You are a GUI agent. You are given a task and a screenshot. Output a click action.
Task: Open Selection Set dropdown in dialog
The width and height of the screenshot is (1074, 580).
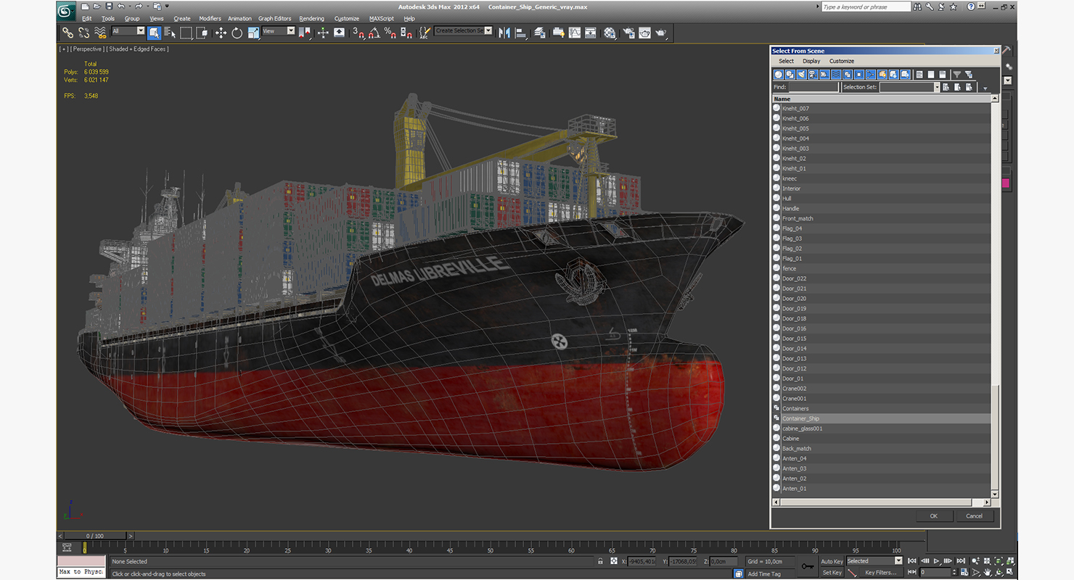tap(936, 87)
